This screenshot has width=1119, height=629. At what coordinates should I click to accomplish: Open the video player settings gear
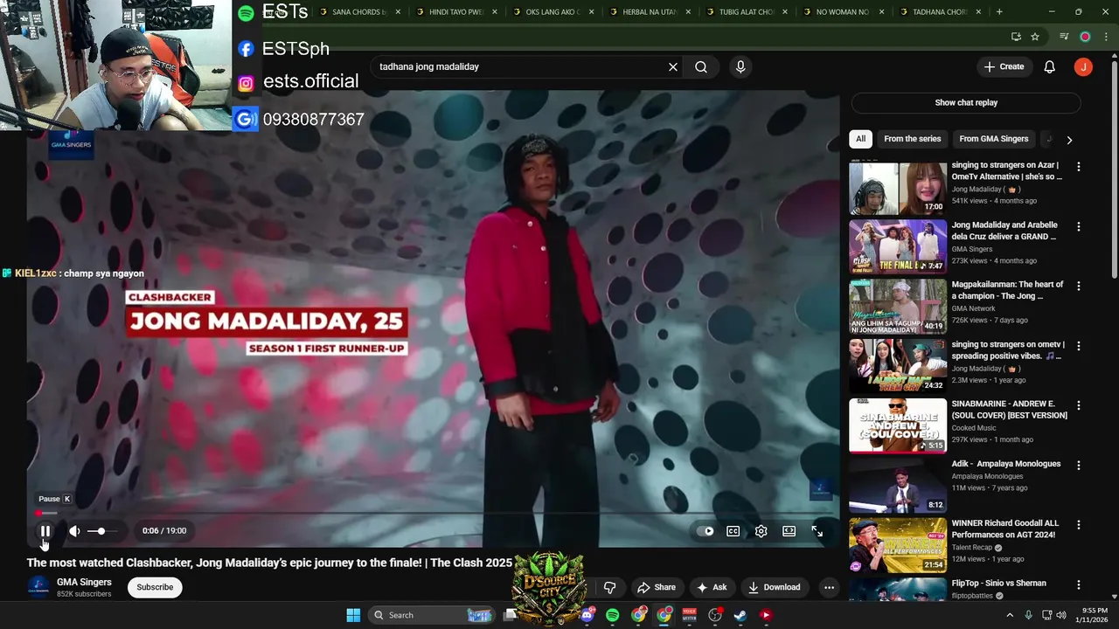pyautogui.click(x=761, y=531)
